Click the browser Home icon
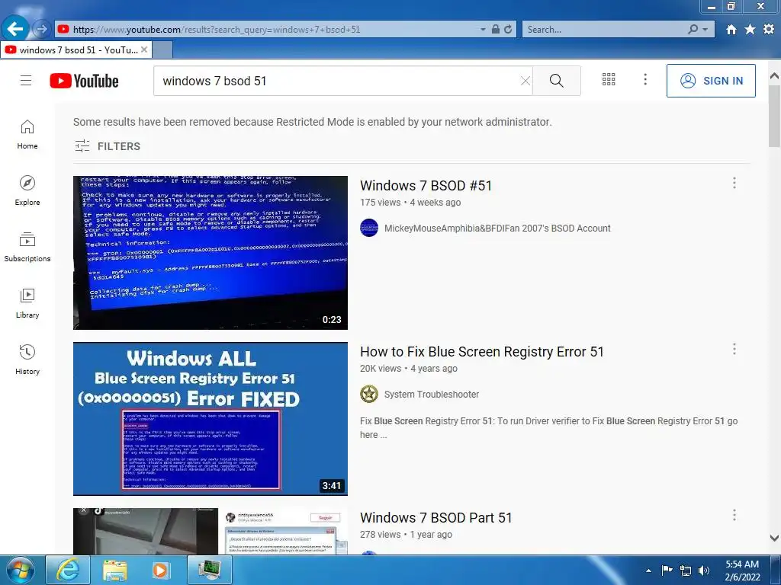781x585 pixels. pyautogui.click(x=731, y=30)
